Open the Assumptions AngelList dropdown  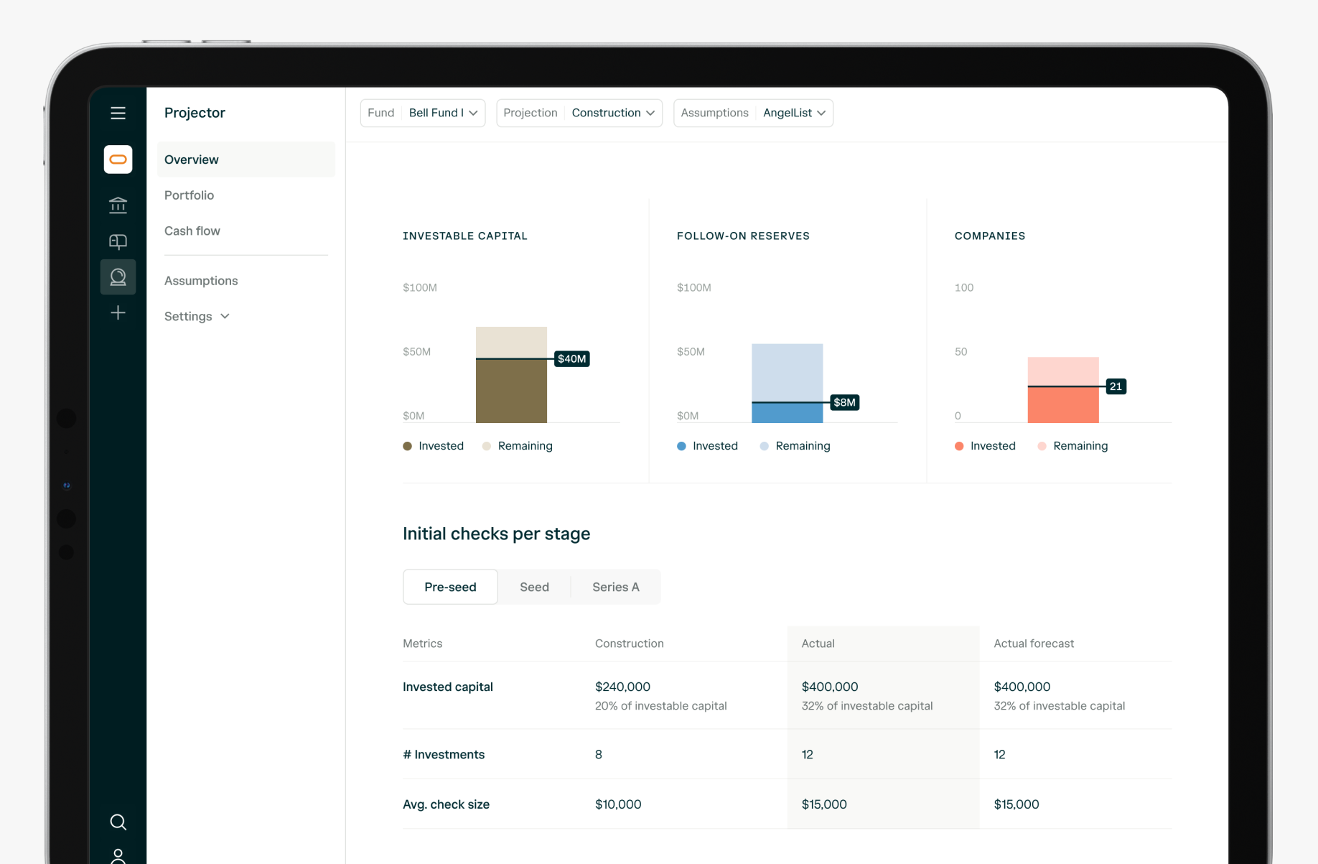click(753, 113)
